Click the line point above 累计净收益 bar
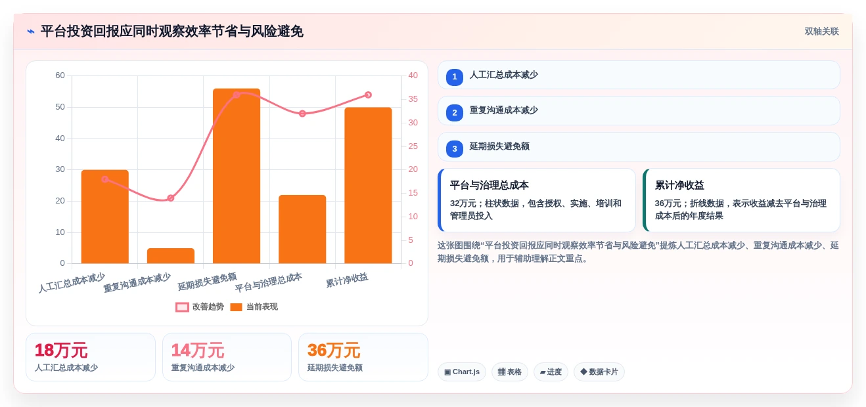Image resolution: width=866 pixels, height=407 pixels. [x=368, y=95]
